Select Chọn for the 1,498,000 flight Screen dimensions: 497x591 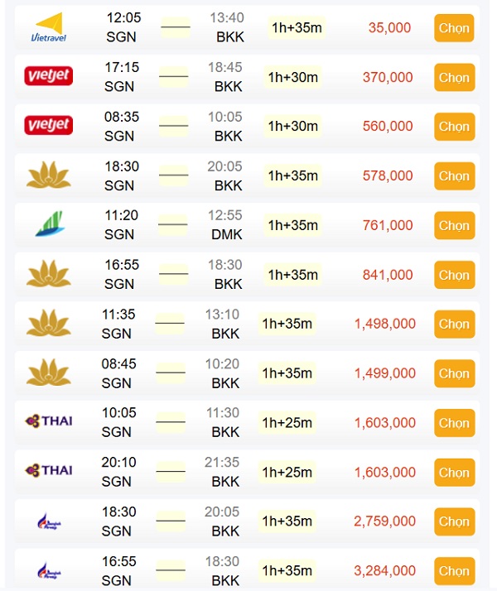click(454, 324)
